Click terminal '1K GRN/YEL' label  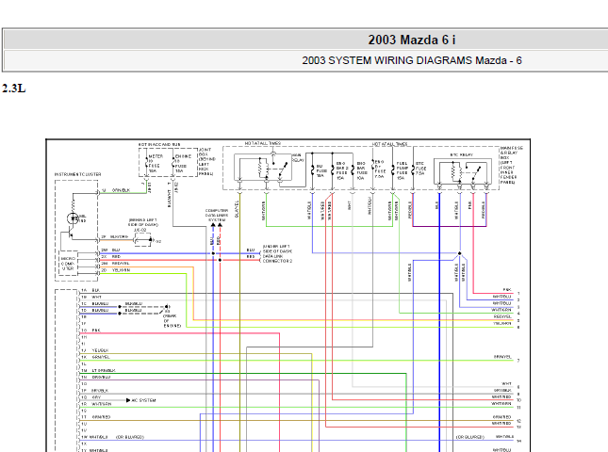tap(95, 357)
